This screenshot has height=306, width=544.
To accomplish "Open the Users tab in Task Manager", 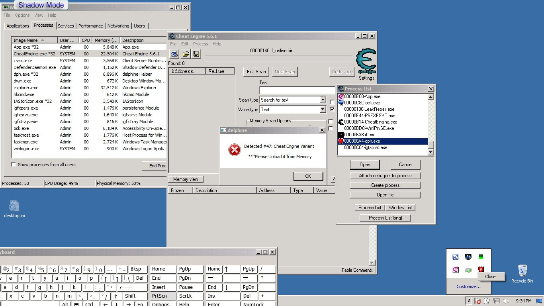I will tap(139, 26).
